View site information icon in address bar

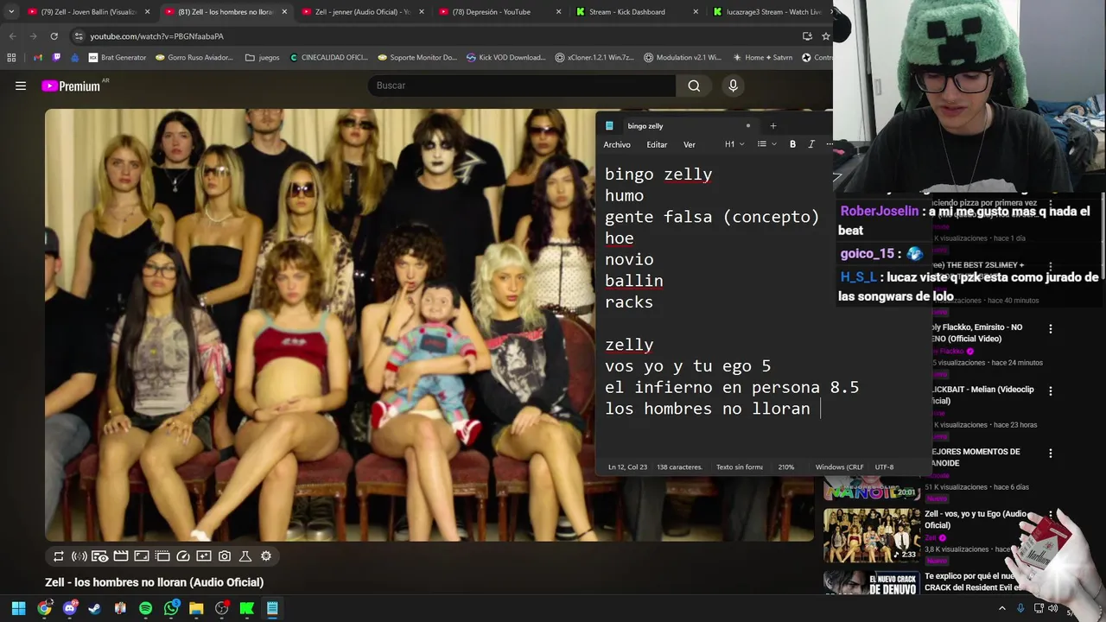click(x=78, y=36)
